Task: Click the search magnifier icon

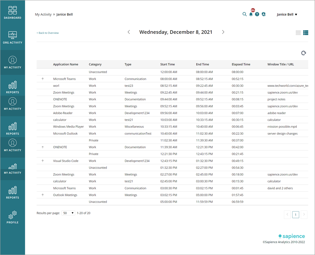Action: 244,14
